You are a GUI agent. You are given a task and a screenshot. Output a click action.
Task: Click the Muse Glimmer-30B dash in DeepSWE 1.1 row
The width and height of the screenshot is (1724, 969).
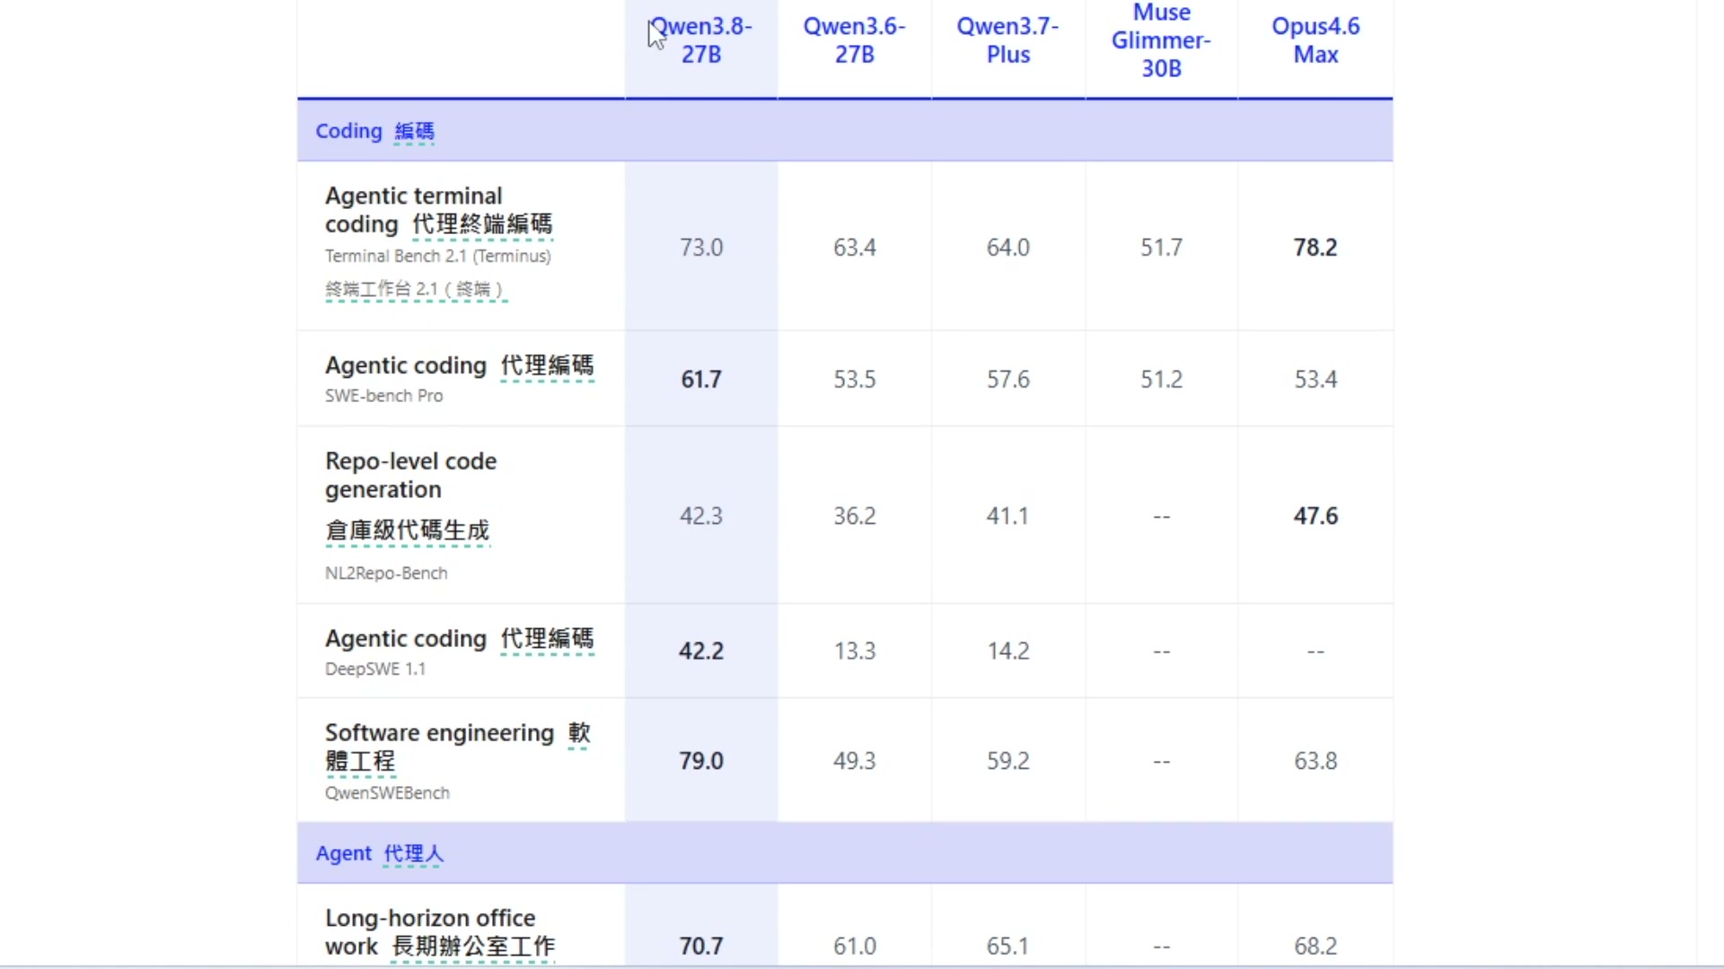(1162, 651)
